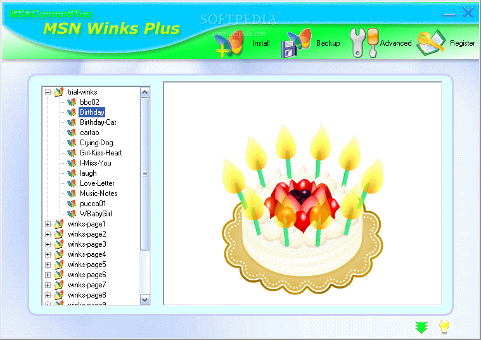Click the trial-winks folder name

click(82, 92)
